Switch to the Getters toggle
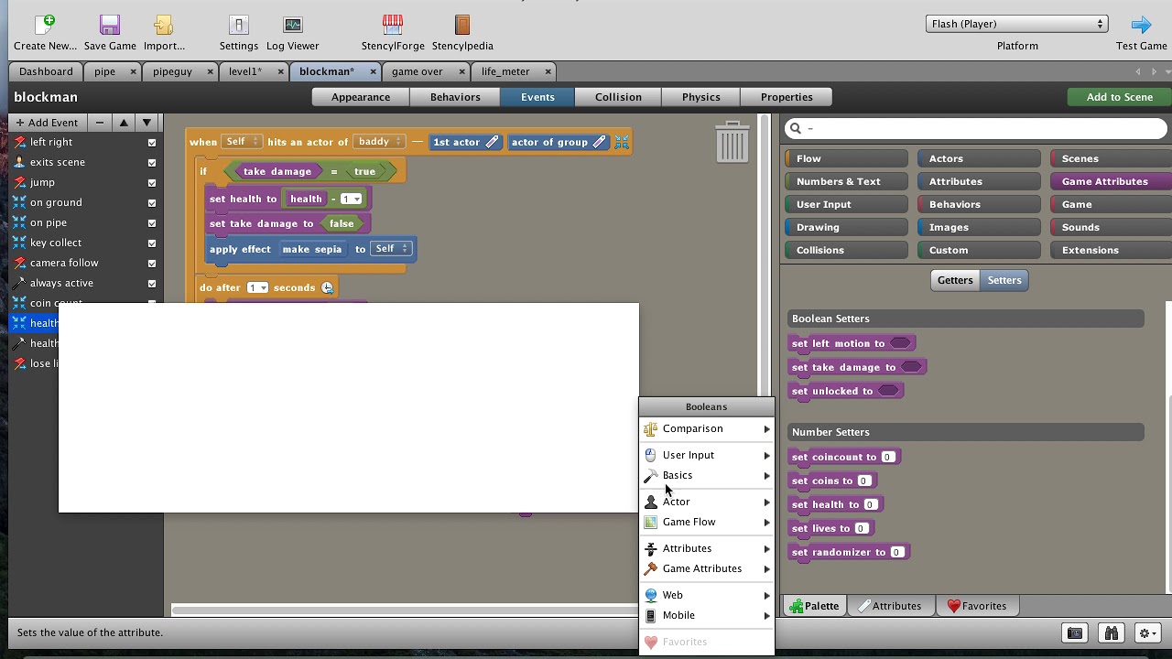The height and width of the screenshot is (659, 1172). [955, 280]
